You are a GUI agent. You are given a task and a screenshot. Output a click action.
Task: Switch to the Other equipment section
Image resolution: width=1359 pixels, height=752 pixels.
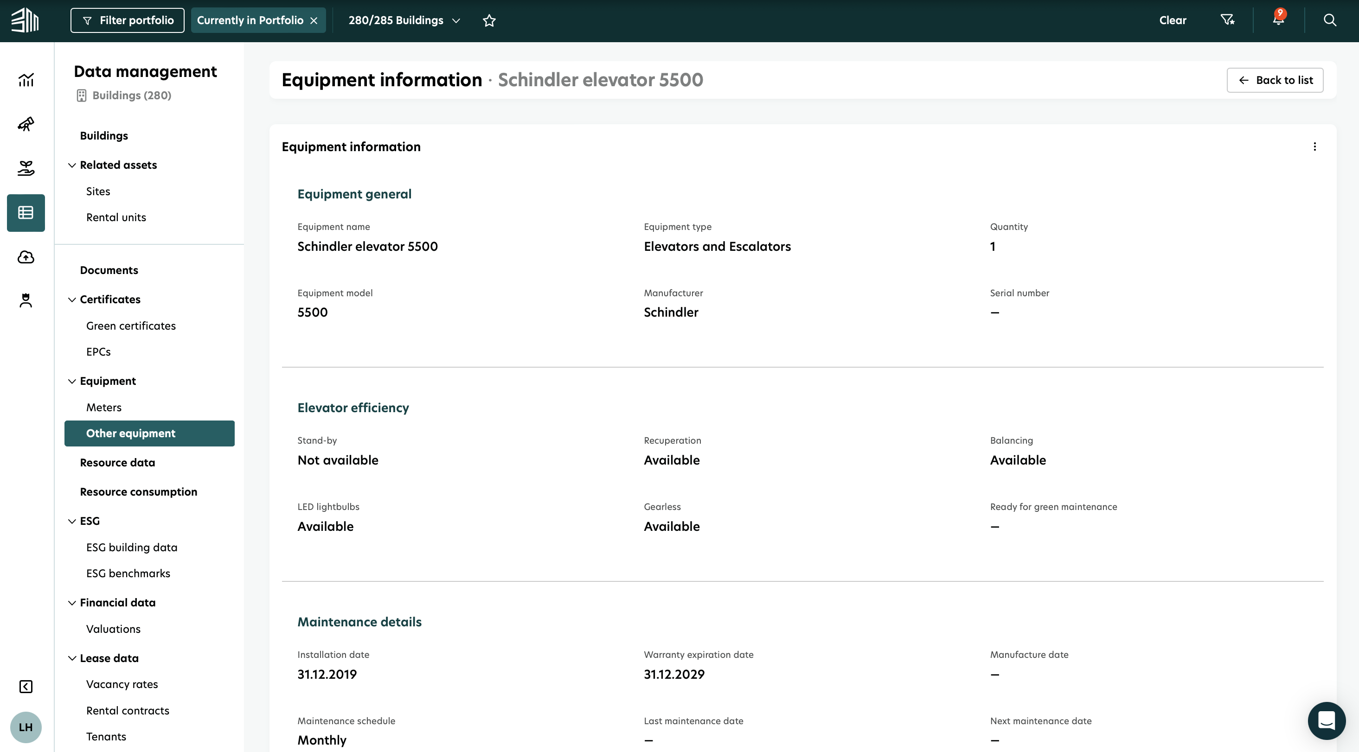(x=131, y=433)
